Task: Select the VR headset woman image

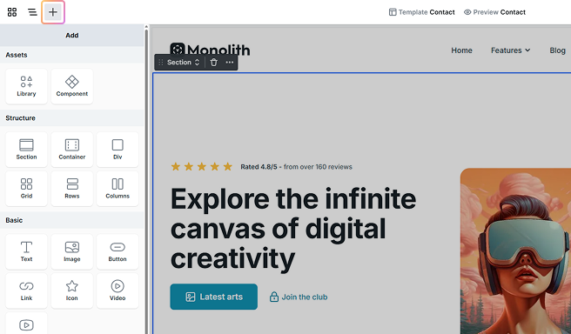Action: [x=515, y=251]
